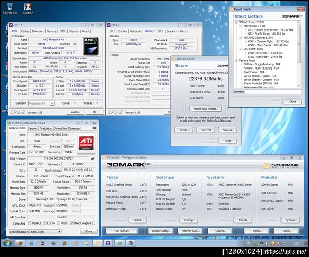Open the Audition desktop shortcut
The width and height of the screenshot is (309, 257).
click(x=28, y=9)
